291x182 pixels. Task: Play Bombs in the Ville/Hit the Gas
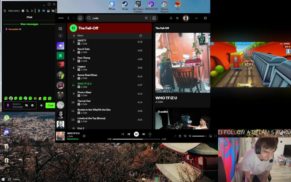(x=109, y=111)
